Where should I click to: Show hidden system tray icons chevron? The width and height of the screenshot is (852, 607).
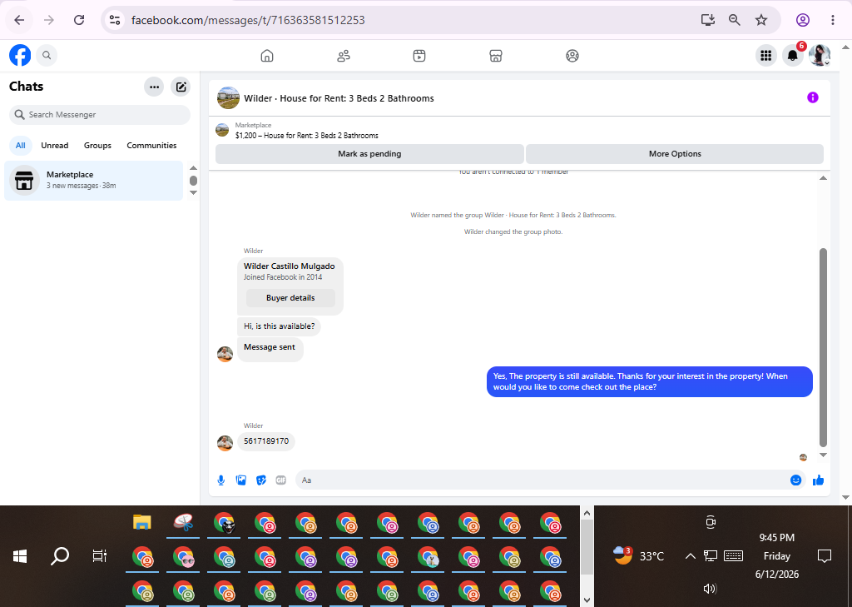coord(690,556)
